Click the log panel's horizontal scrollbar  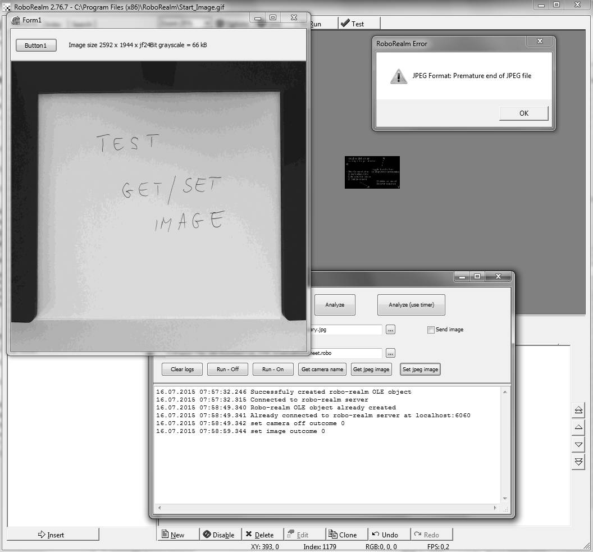pos(326,508)
